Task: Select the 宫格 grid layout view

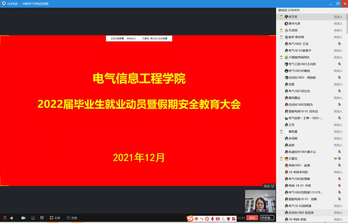Action: (x=72, y=218)
